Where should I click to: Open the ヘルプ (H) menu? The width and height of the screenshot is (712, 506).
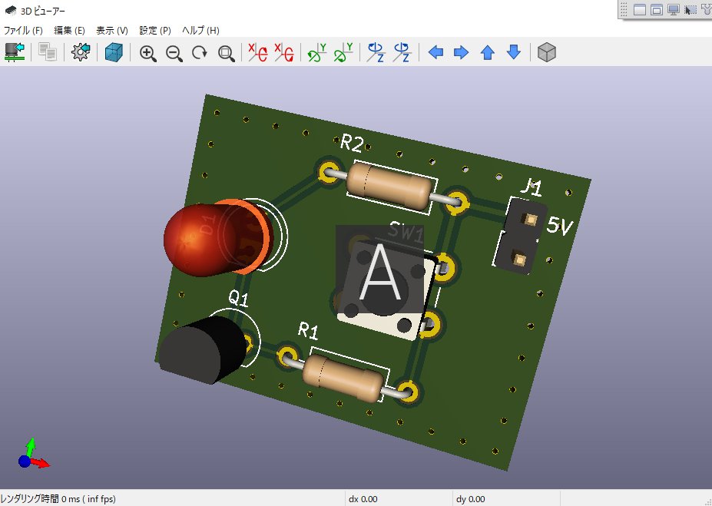pos(200,31)
